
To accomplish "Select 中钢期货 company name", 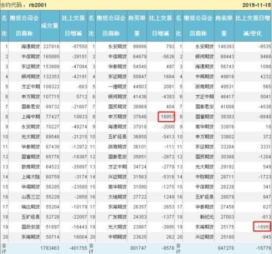I will [x=118, y=237].
